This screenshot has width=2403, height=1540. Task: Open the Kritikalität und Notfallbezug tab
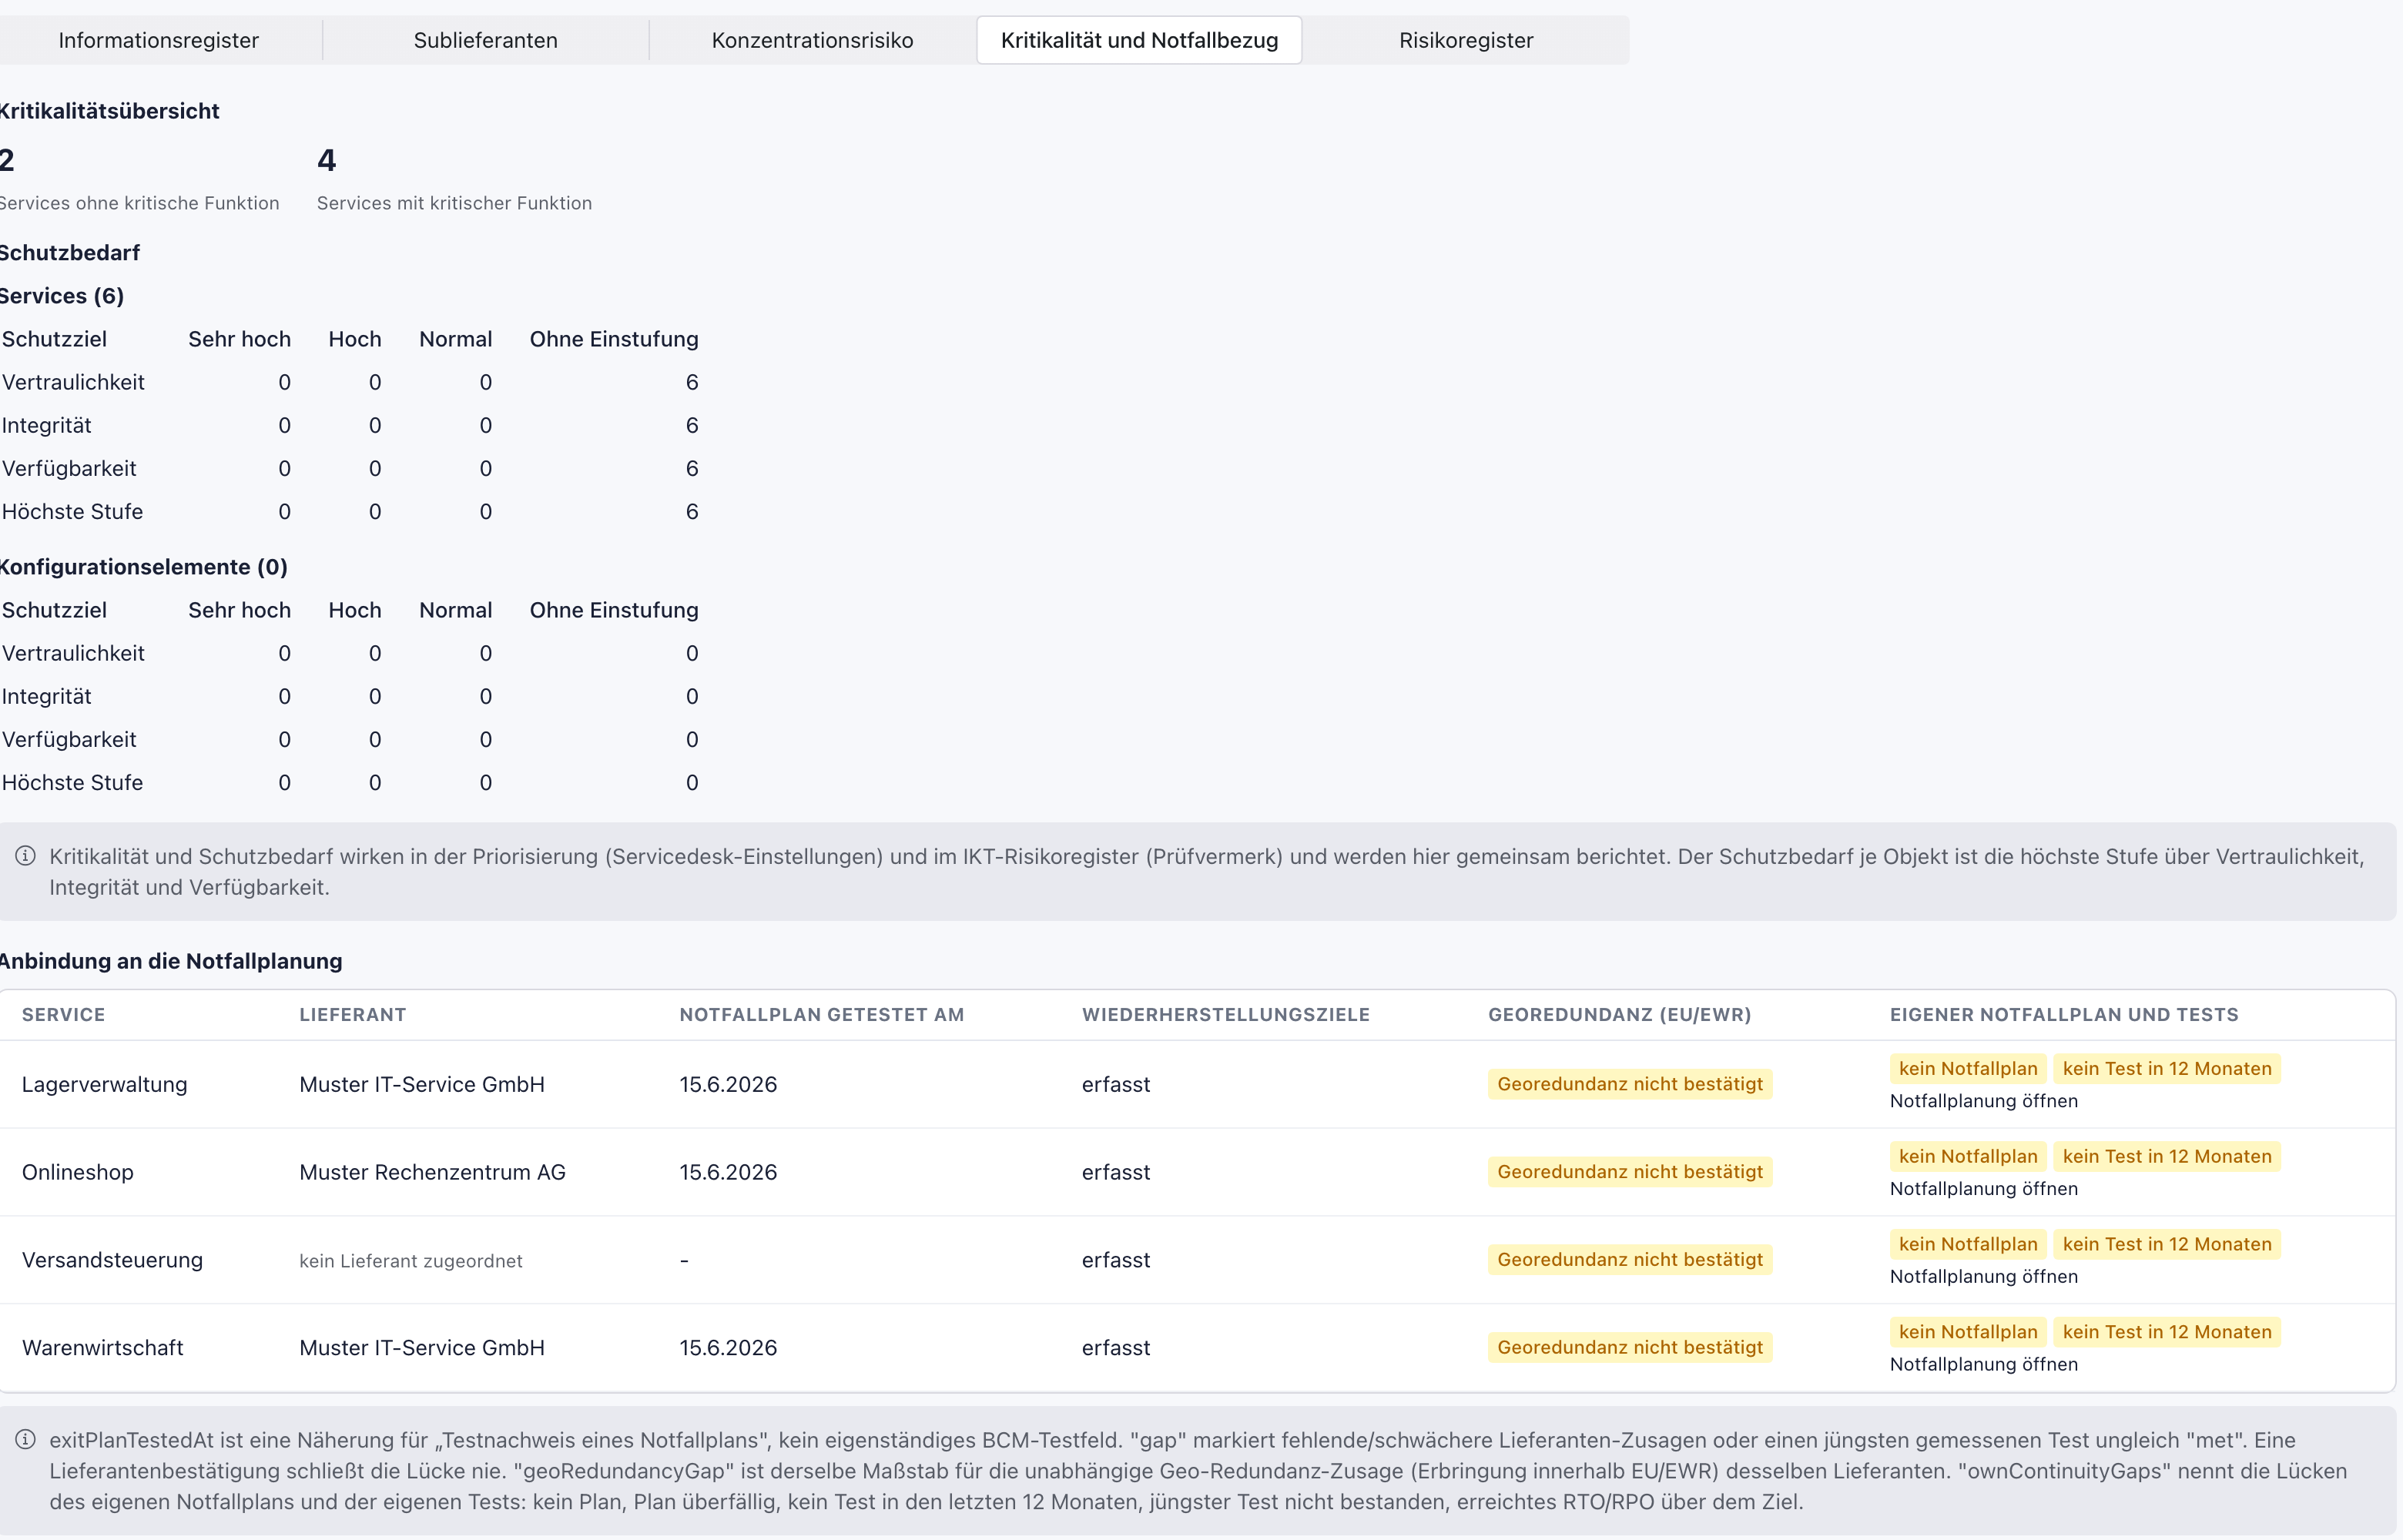pos(1139,40)
